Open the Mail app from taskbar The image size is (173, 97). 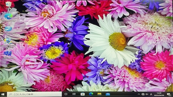(108, 94)
